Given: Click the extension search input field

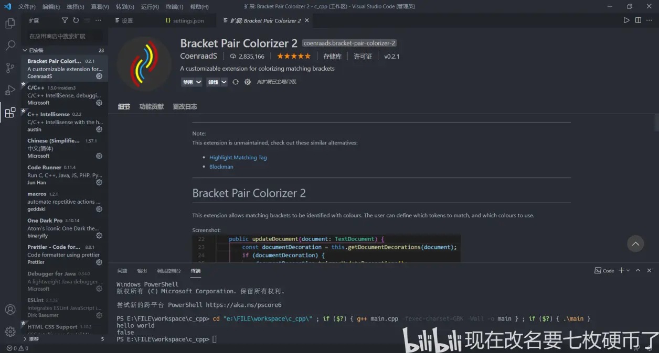Looking at the screenshot, I should tap(65, 36).
